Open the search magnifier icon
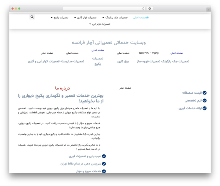 tap(32, 17)
